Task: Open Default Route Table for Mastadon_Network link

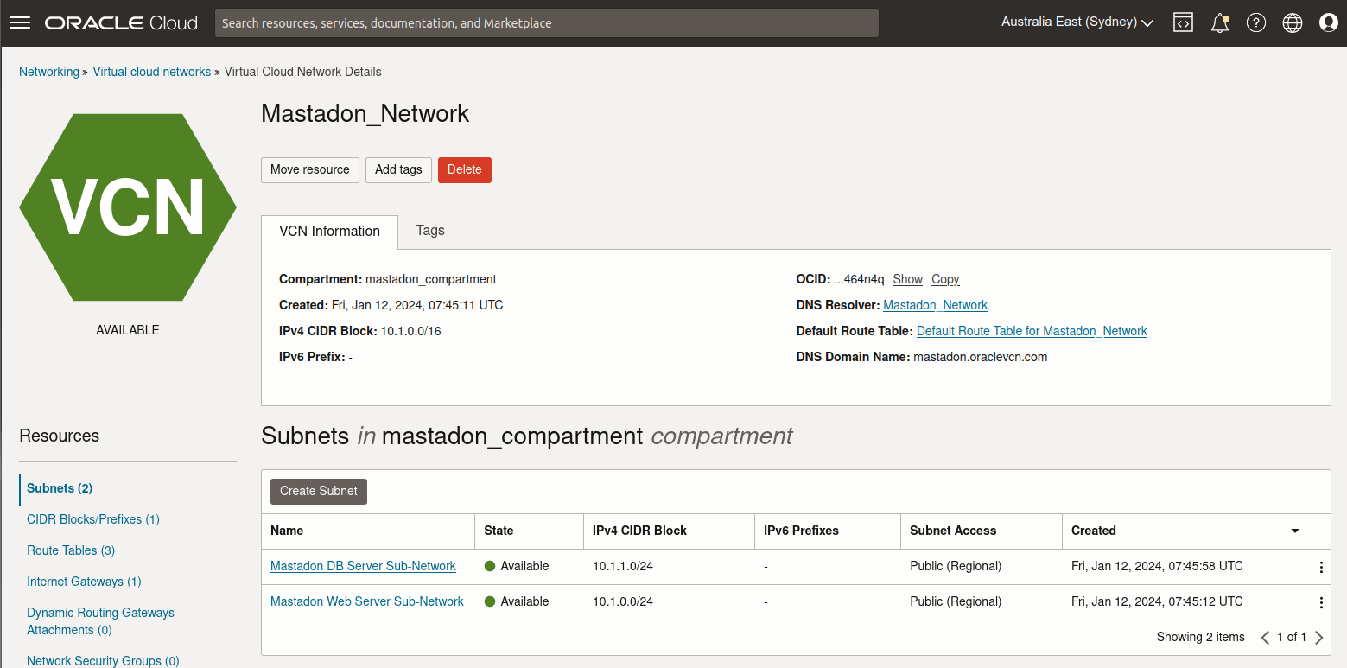Action: point(1032,331)
